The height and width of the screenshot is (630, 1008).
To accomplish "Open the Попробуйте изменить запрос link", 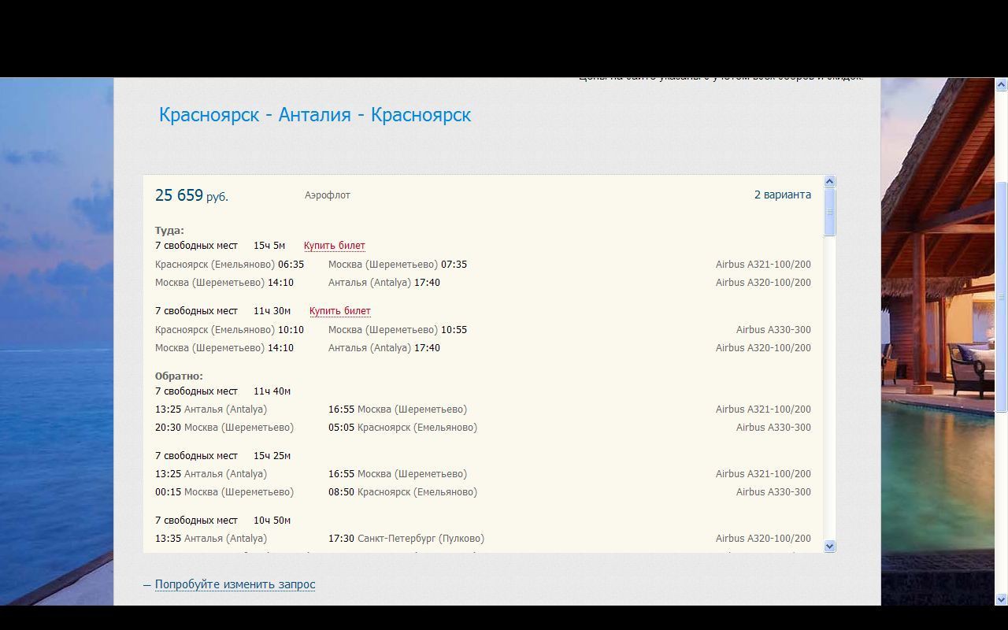I will (235, 584).
